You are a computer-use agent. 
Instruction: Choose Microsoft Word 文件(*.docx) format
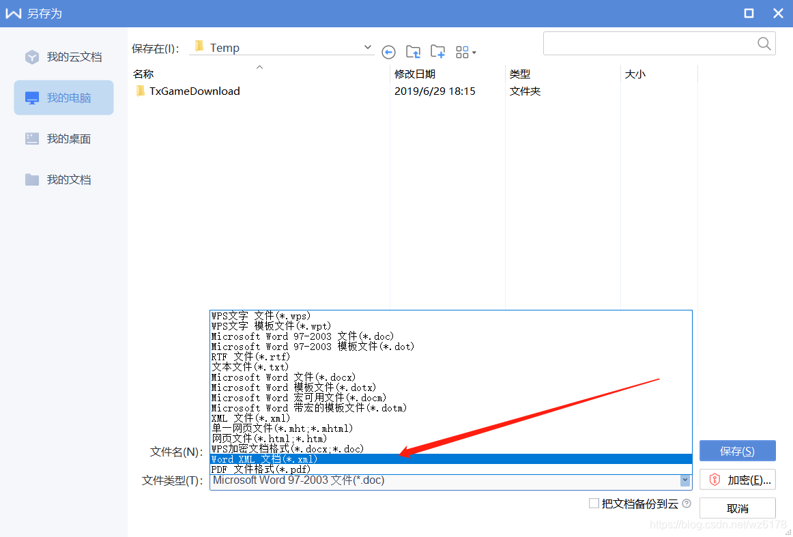[450, 377]
